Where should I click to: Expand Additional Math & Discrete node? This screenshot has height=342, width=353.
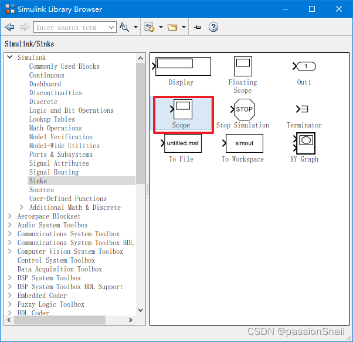(21, 207)
